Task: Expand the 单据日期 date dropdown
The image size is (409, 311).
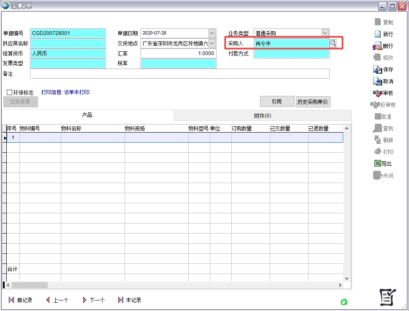Action: pyautogui.click(x=212, y=33)
